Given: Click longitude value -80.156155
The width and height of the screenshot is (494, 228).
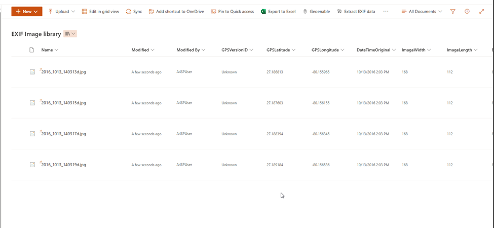Looking at the screenshot, I should click(x=320, y=103).
